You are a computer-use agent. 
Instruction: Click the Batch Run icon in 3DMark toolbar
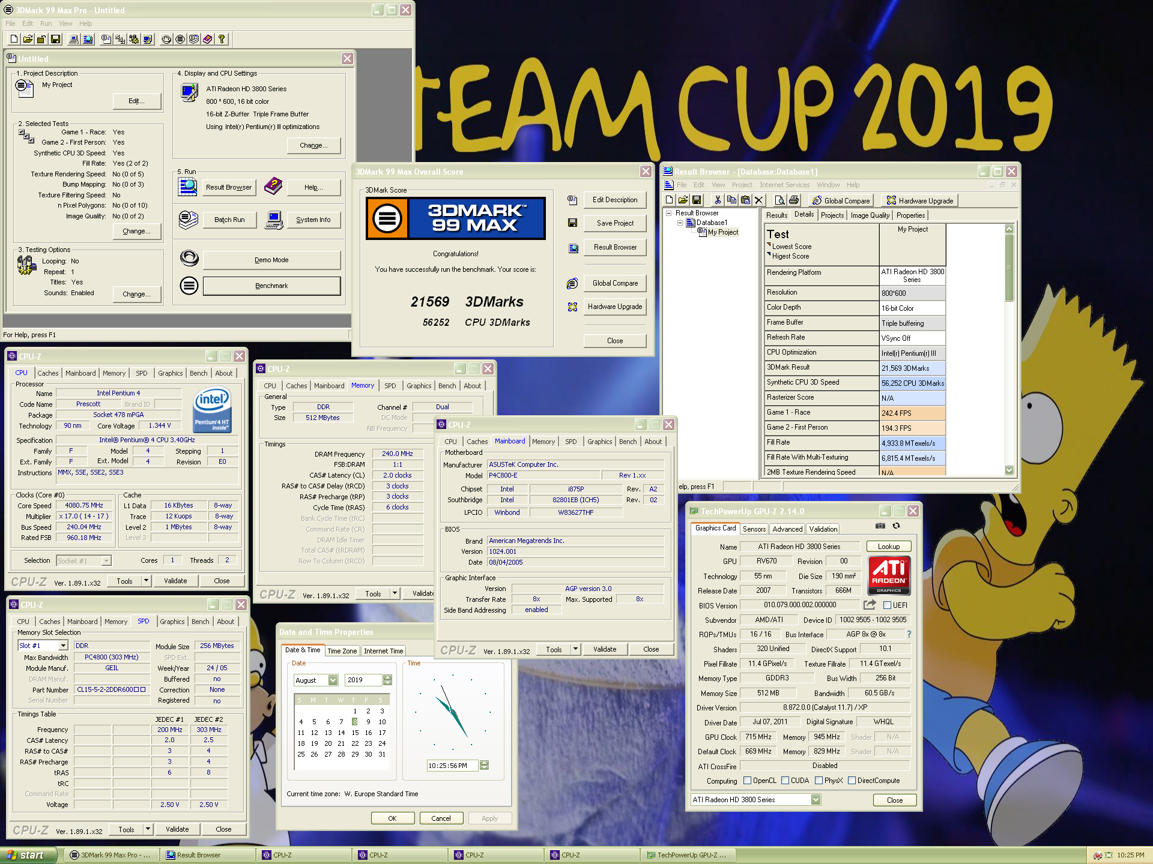[194, 39]
